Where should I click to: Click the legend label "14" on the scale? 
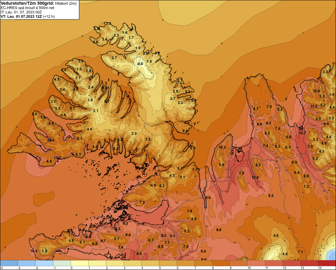pyautogui.click(x=320, y=268)
